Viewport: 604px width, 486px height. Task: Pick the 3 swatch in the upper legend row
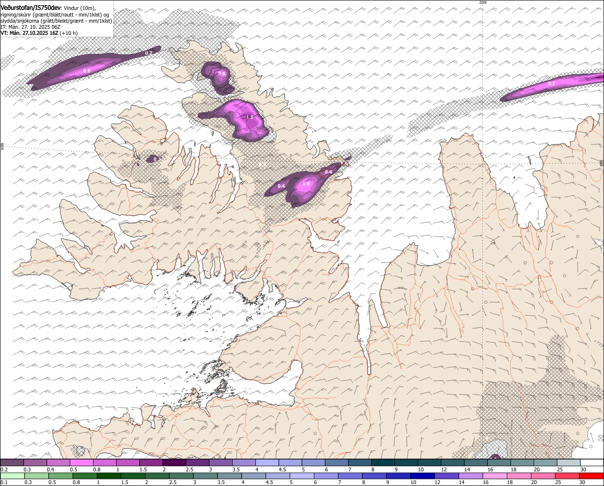pyautogui.click(x=221, y=463)
